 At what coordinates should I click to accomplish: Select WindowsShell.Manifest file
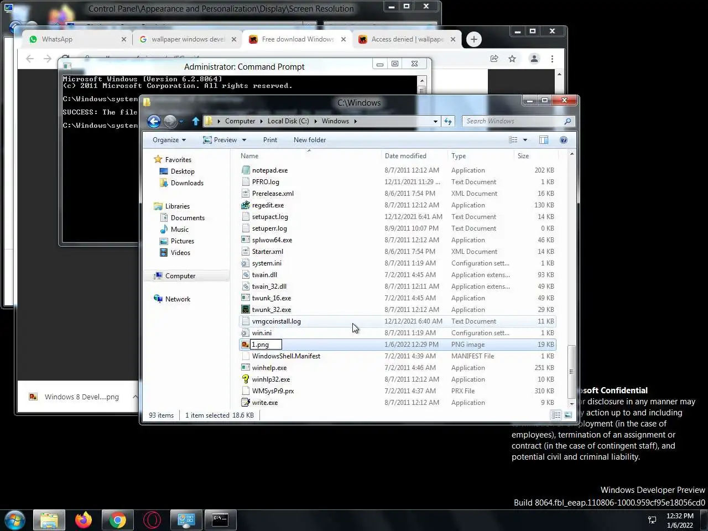(x=286, y=356)
